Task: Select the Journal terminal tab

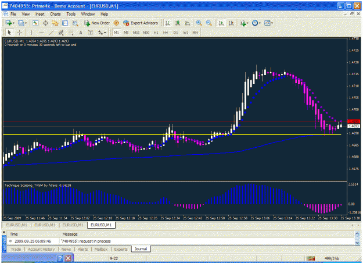Action: pyautogui.click(x=141, y=249)
